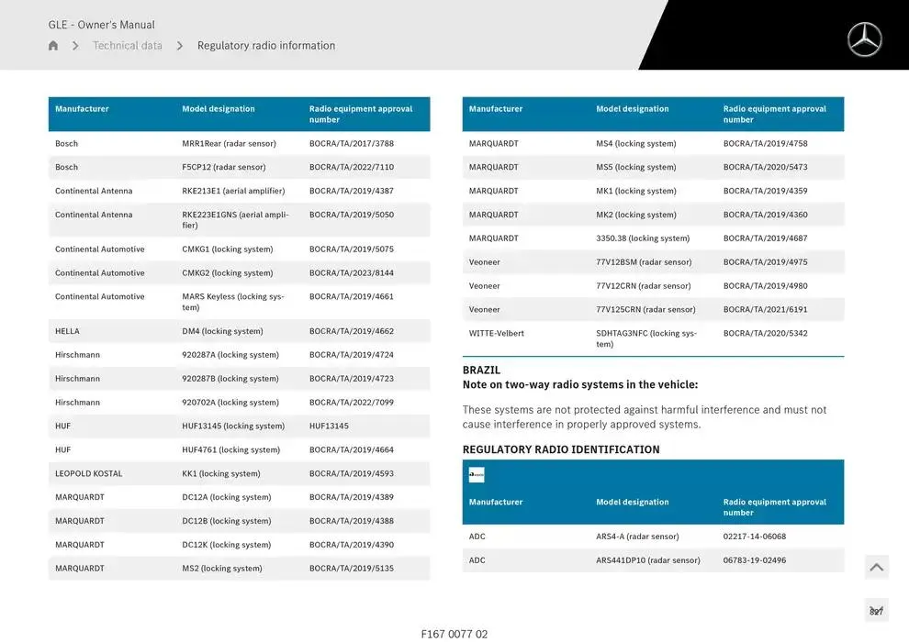
Task: Click the BRAZIL section heading
Action: pyautogui.click(x=482, y=371)
